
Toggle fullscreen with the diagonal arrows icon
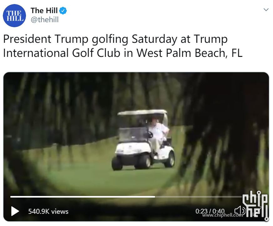(x=257, y=211)
